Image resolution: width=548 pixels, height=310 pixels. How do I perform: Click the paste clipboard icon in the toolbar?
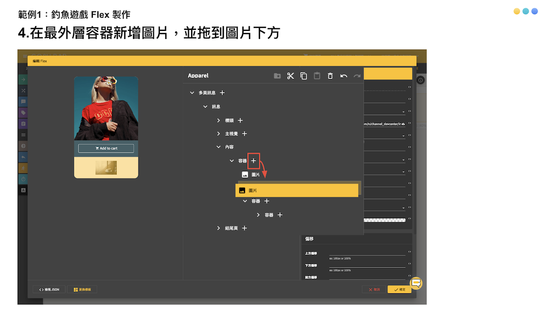317,75
